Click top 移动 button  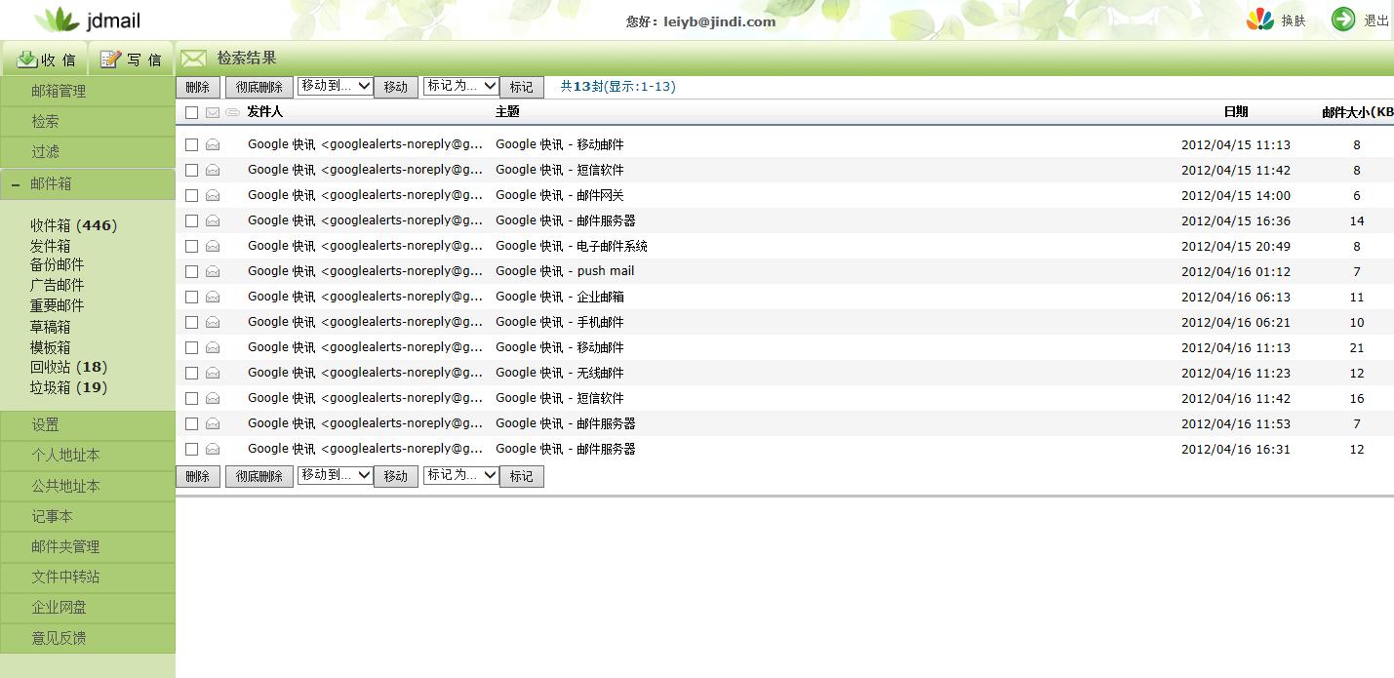click(396, 87)
